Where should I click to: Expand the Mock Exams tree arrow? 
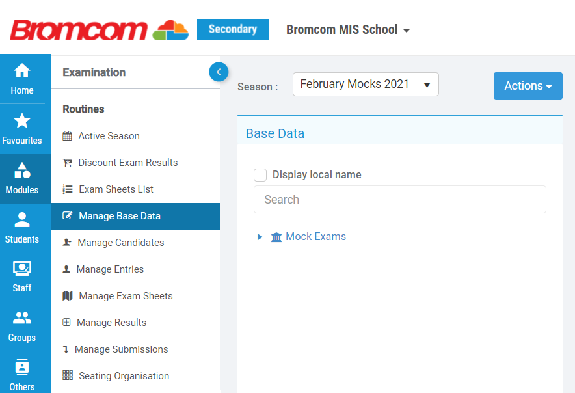point(260,237)
